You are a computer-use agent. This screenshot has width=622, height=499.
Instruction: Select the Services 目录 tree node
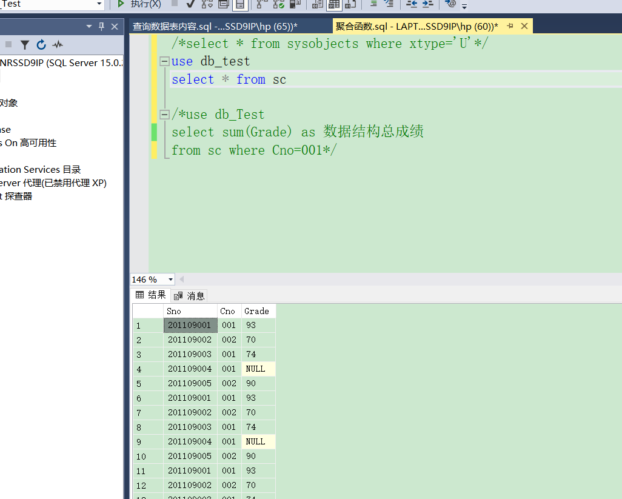[x=41, y=170]
